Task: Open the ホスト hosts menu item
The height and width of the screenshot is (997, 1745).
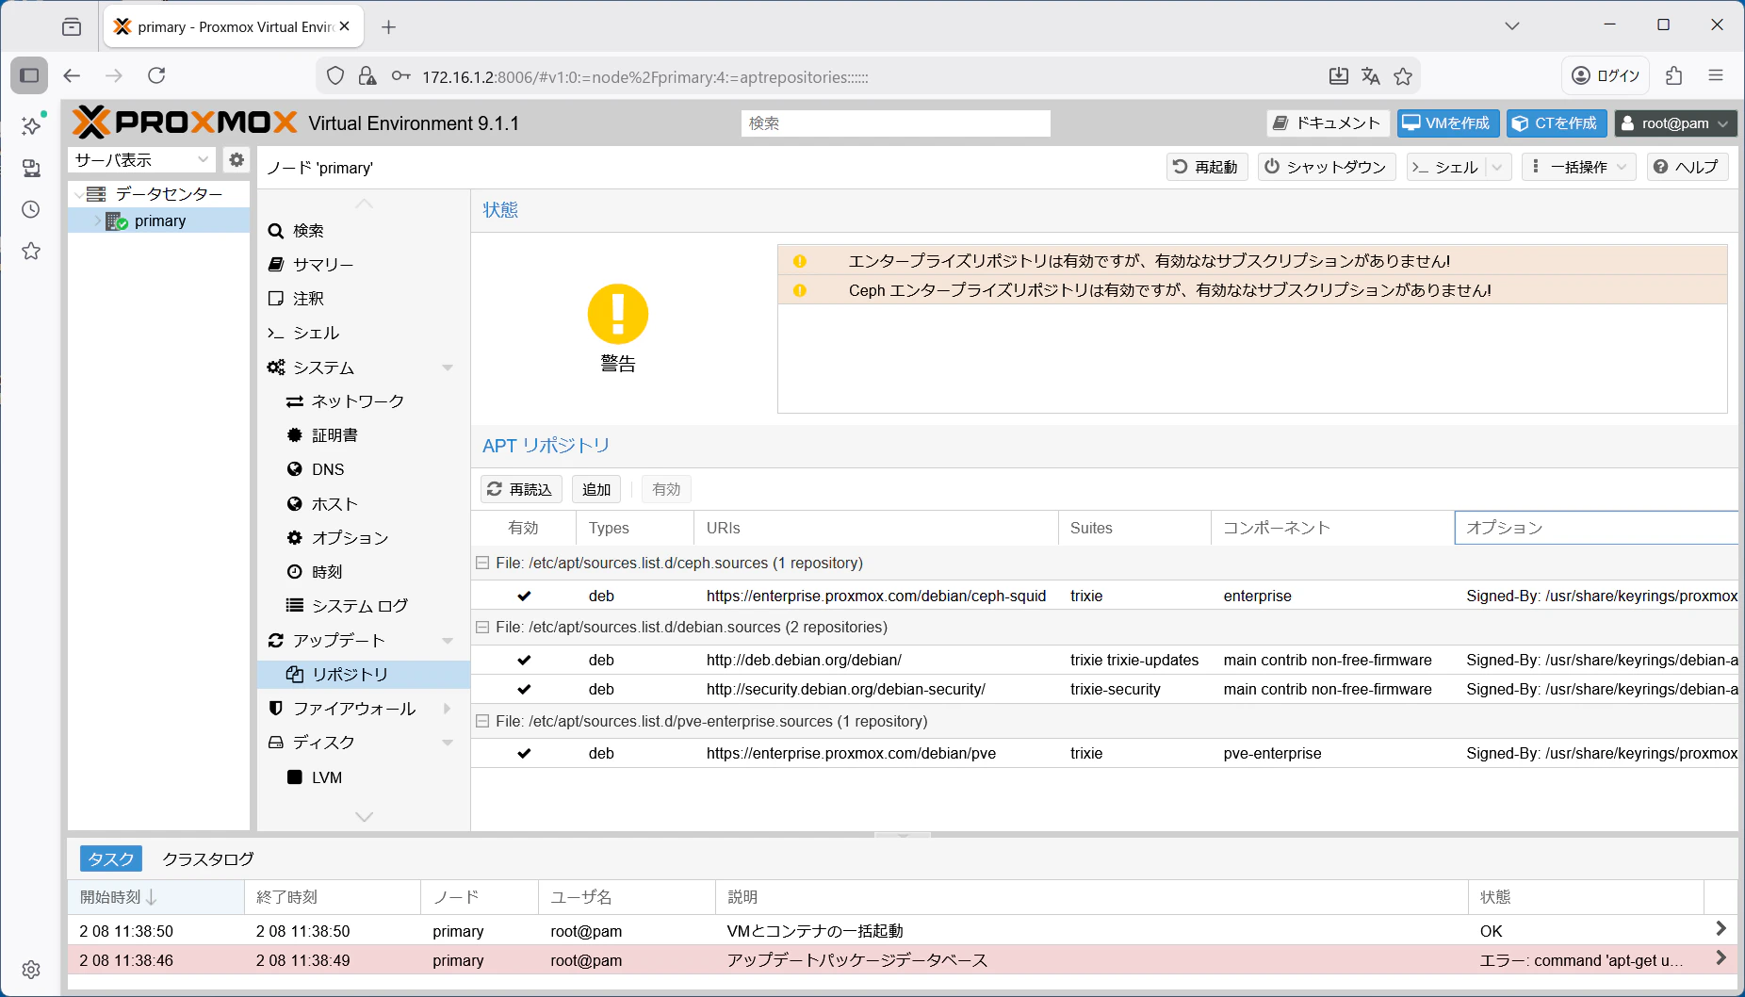Action: (364, 504)
